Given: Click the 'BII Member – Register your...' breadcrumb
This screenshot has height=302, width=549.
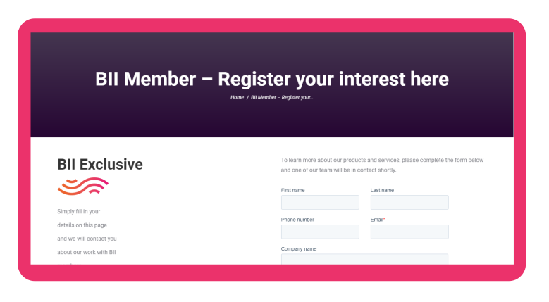Looking at the screenshot, I should 282,98.
